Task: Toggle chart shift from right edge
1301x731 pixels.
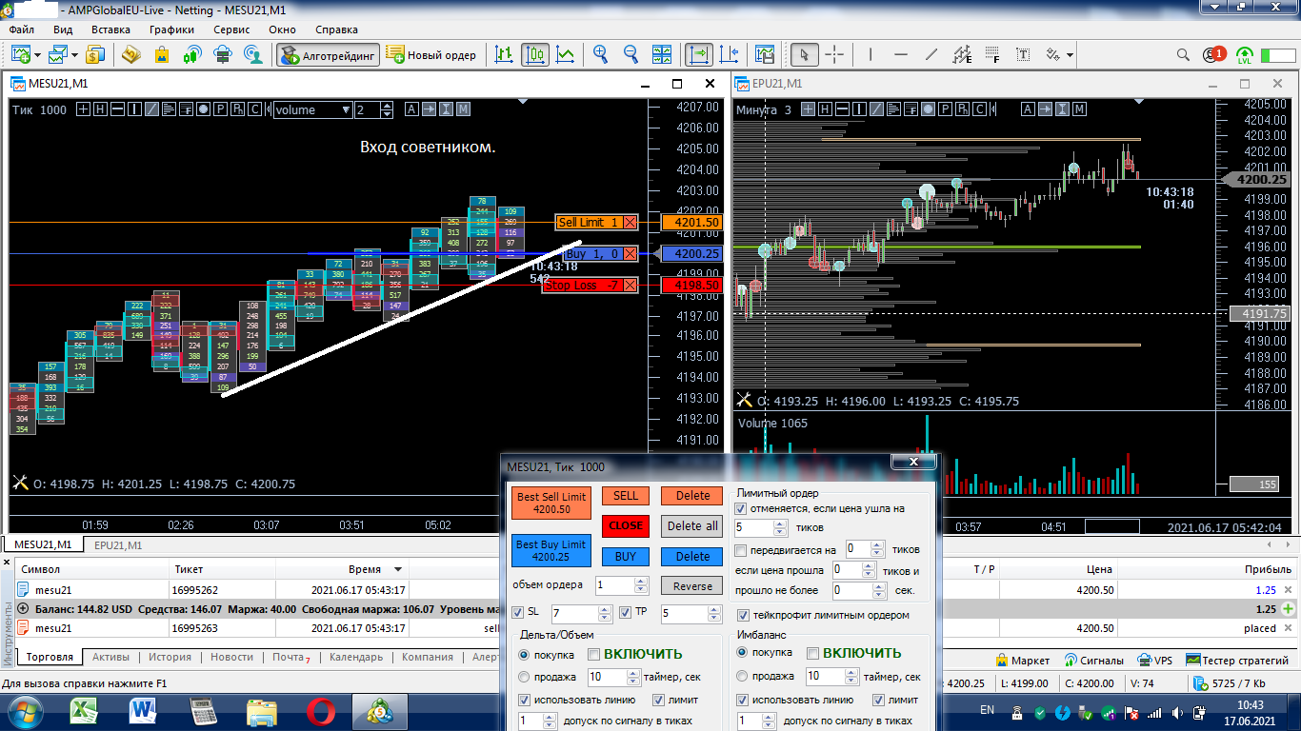Action: coord(730,54)
